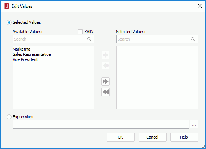Select the Selected Values radio button
Screen dimensions: 206x149
9,22
